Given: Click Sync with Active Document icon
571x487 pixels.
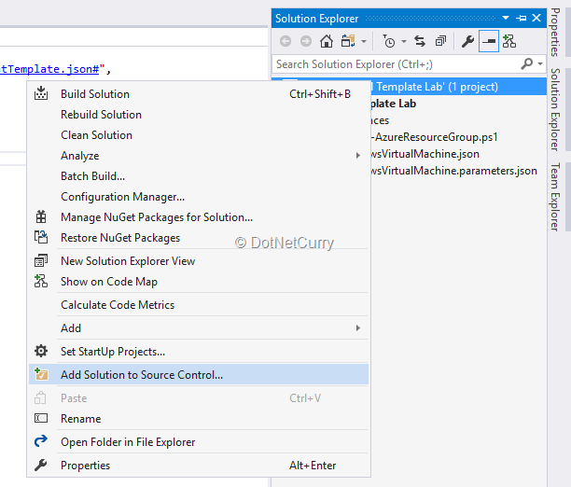Looking at the screenshot, I should [420, 41].
